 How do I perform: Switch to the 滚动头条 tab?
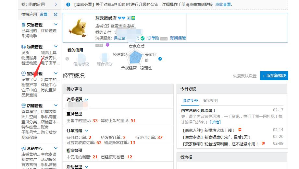pos(190,101)
